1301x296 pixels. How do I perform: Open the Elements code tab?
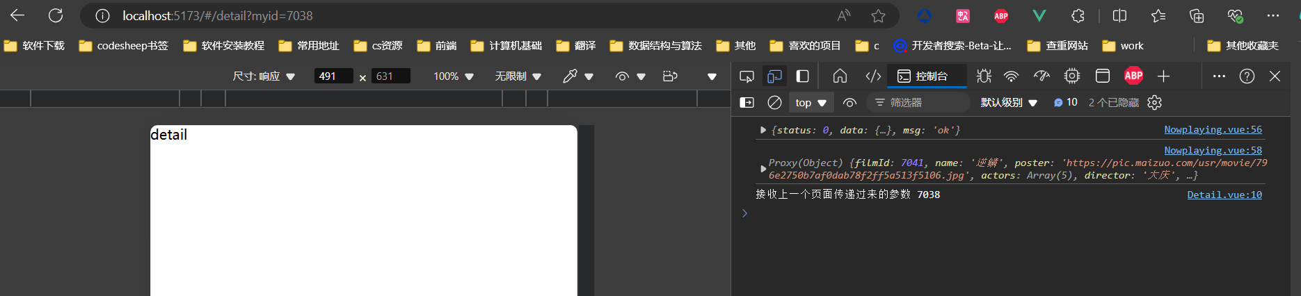pyautogui.click(x=873, y=76)
